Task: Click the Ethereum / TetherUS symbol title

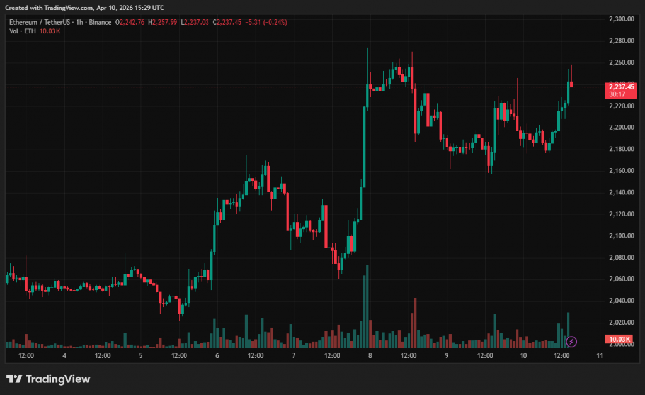Action: click(x=38, y=22)
